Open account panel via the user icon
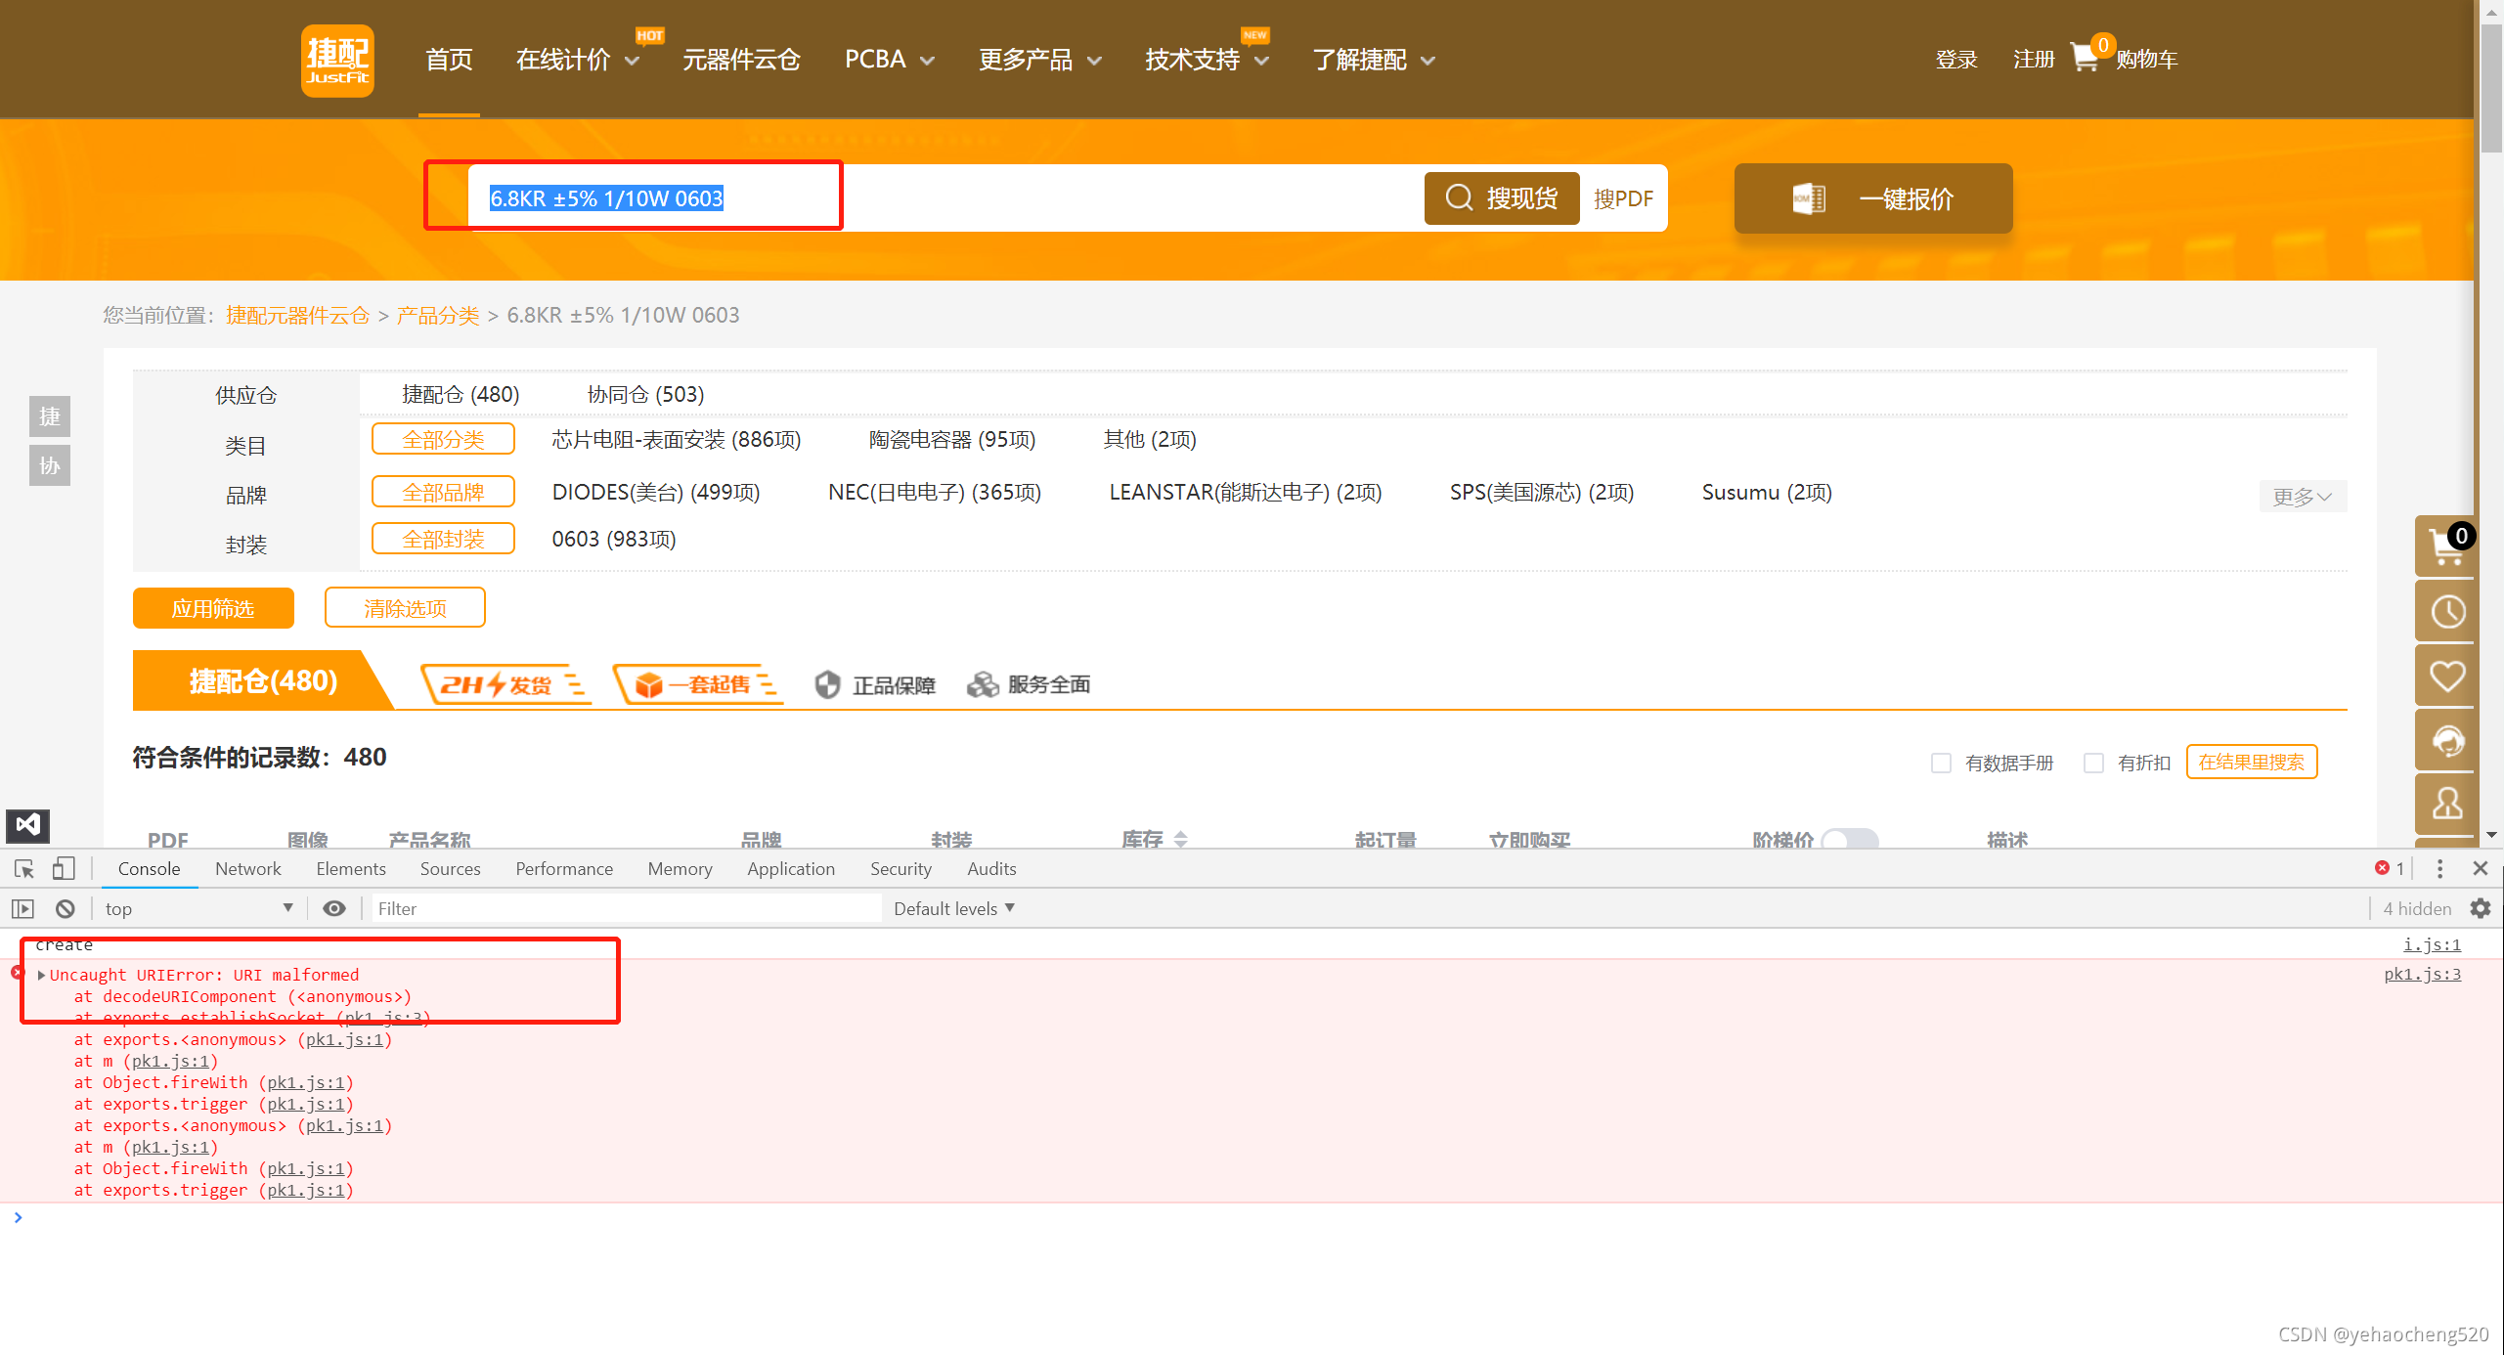The width and height of the screenshot is (2504, 1355). point(2446,804)
